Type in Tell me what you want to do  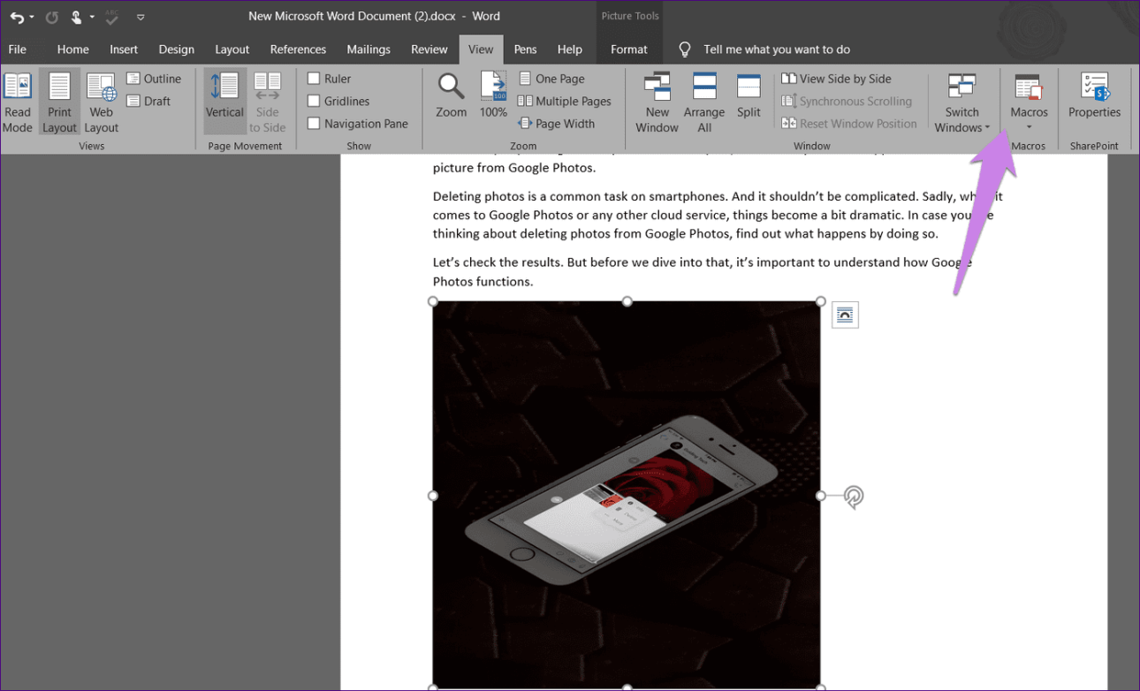[776, 49]
